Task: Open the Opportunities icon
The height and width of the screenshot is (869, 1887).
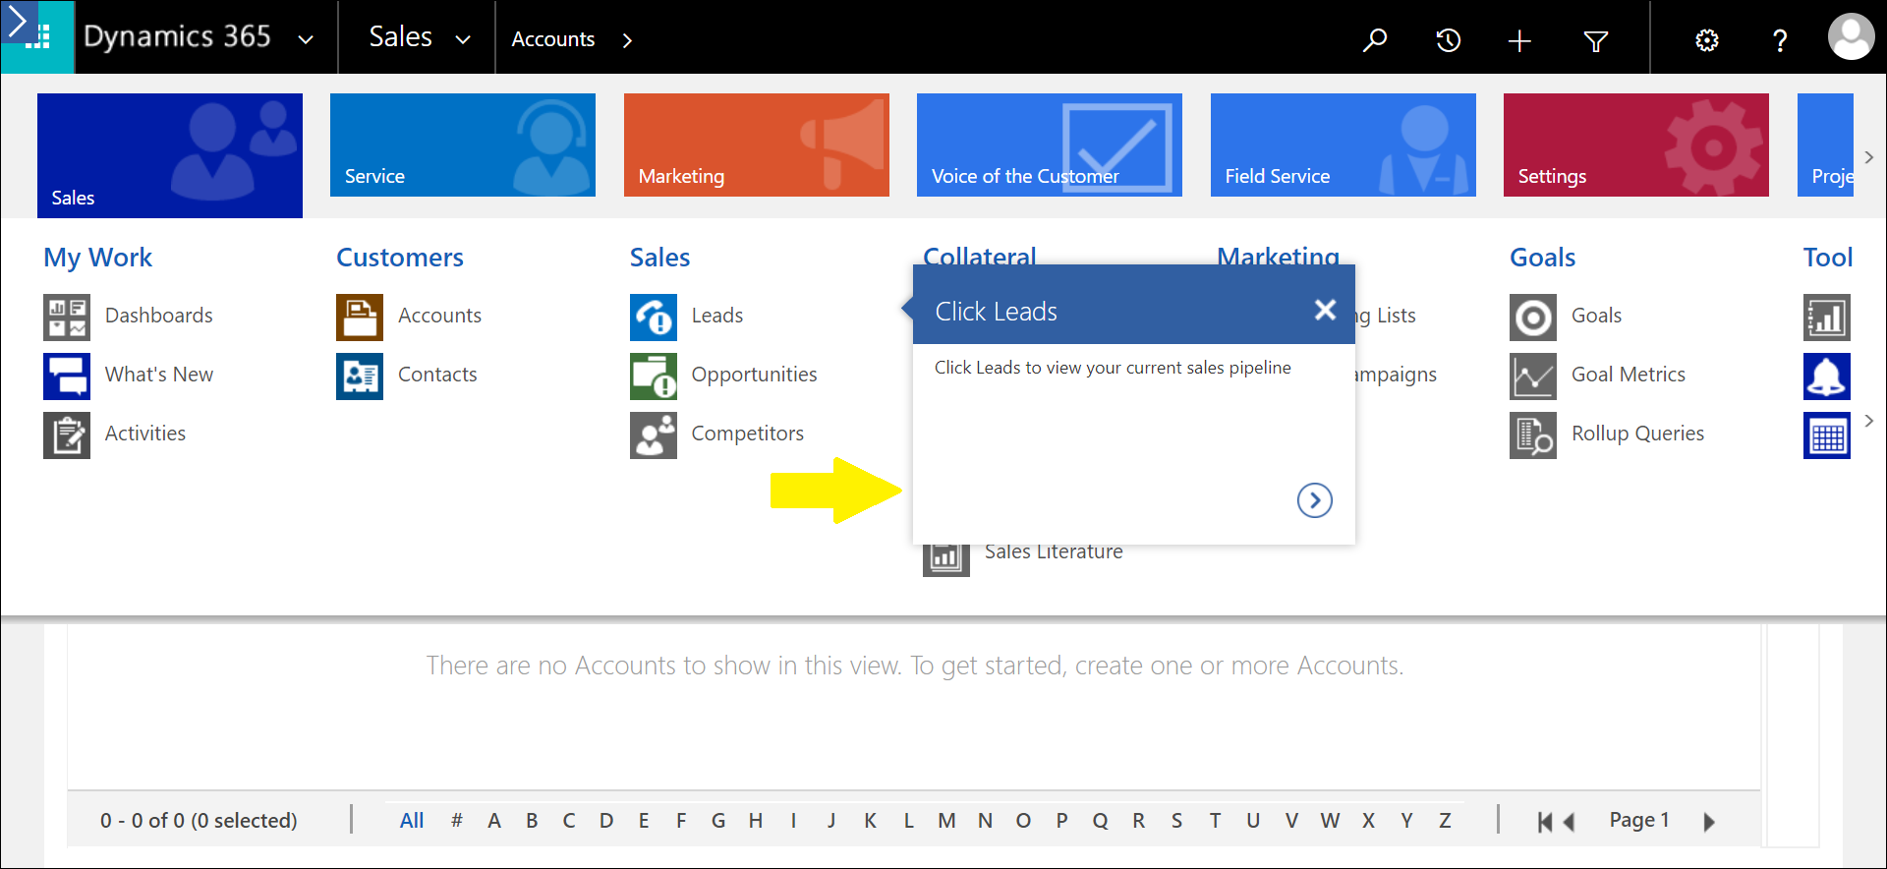Action: coord(654,376)
